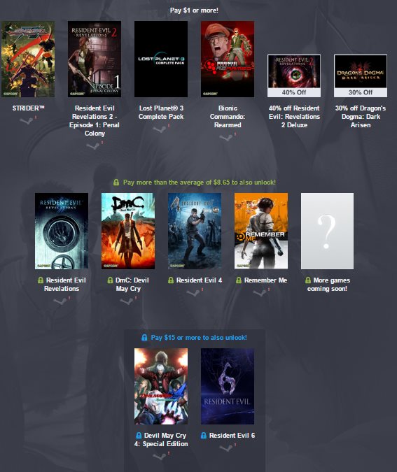Click 'Pay more than the average of $8.65' text

200,183
